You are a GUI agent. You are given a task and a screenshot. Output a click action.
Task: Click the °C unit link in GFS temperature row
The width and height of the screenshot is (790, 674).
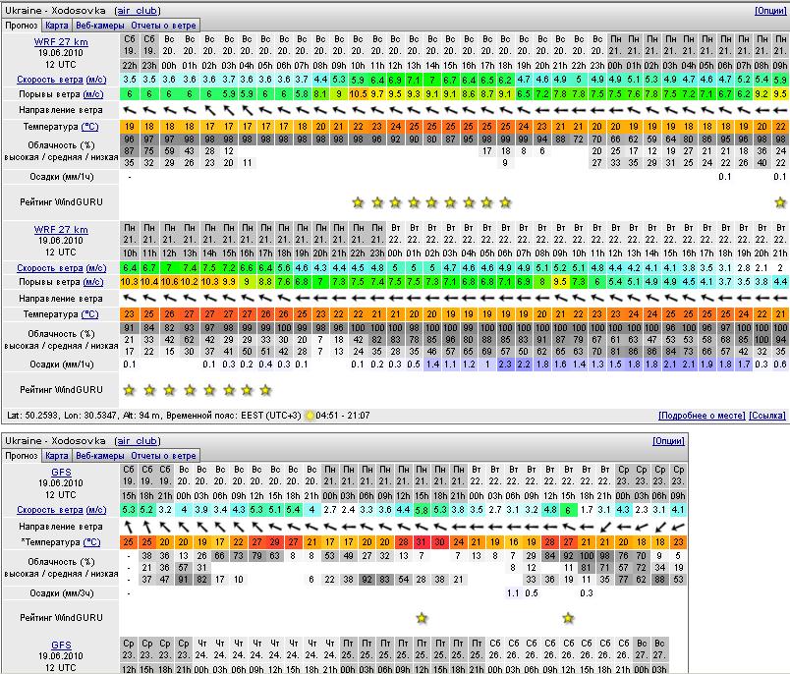click(x=91, y=541)
